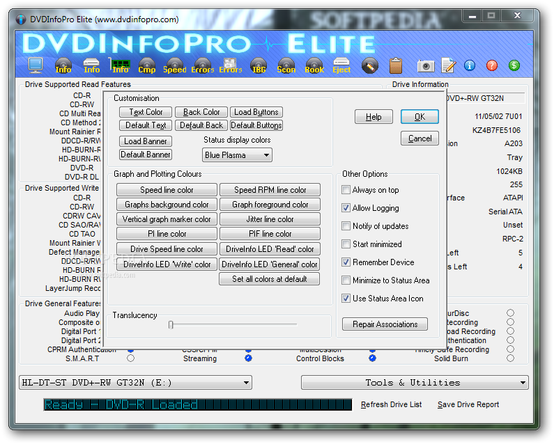This screenshot has width=554, height=444.
Task: Open the Book type tool
Action: coord(314,65)
